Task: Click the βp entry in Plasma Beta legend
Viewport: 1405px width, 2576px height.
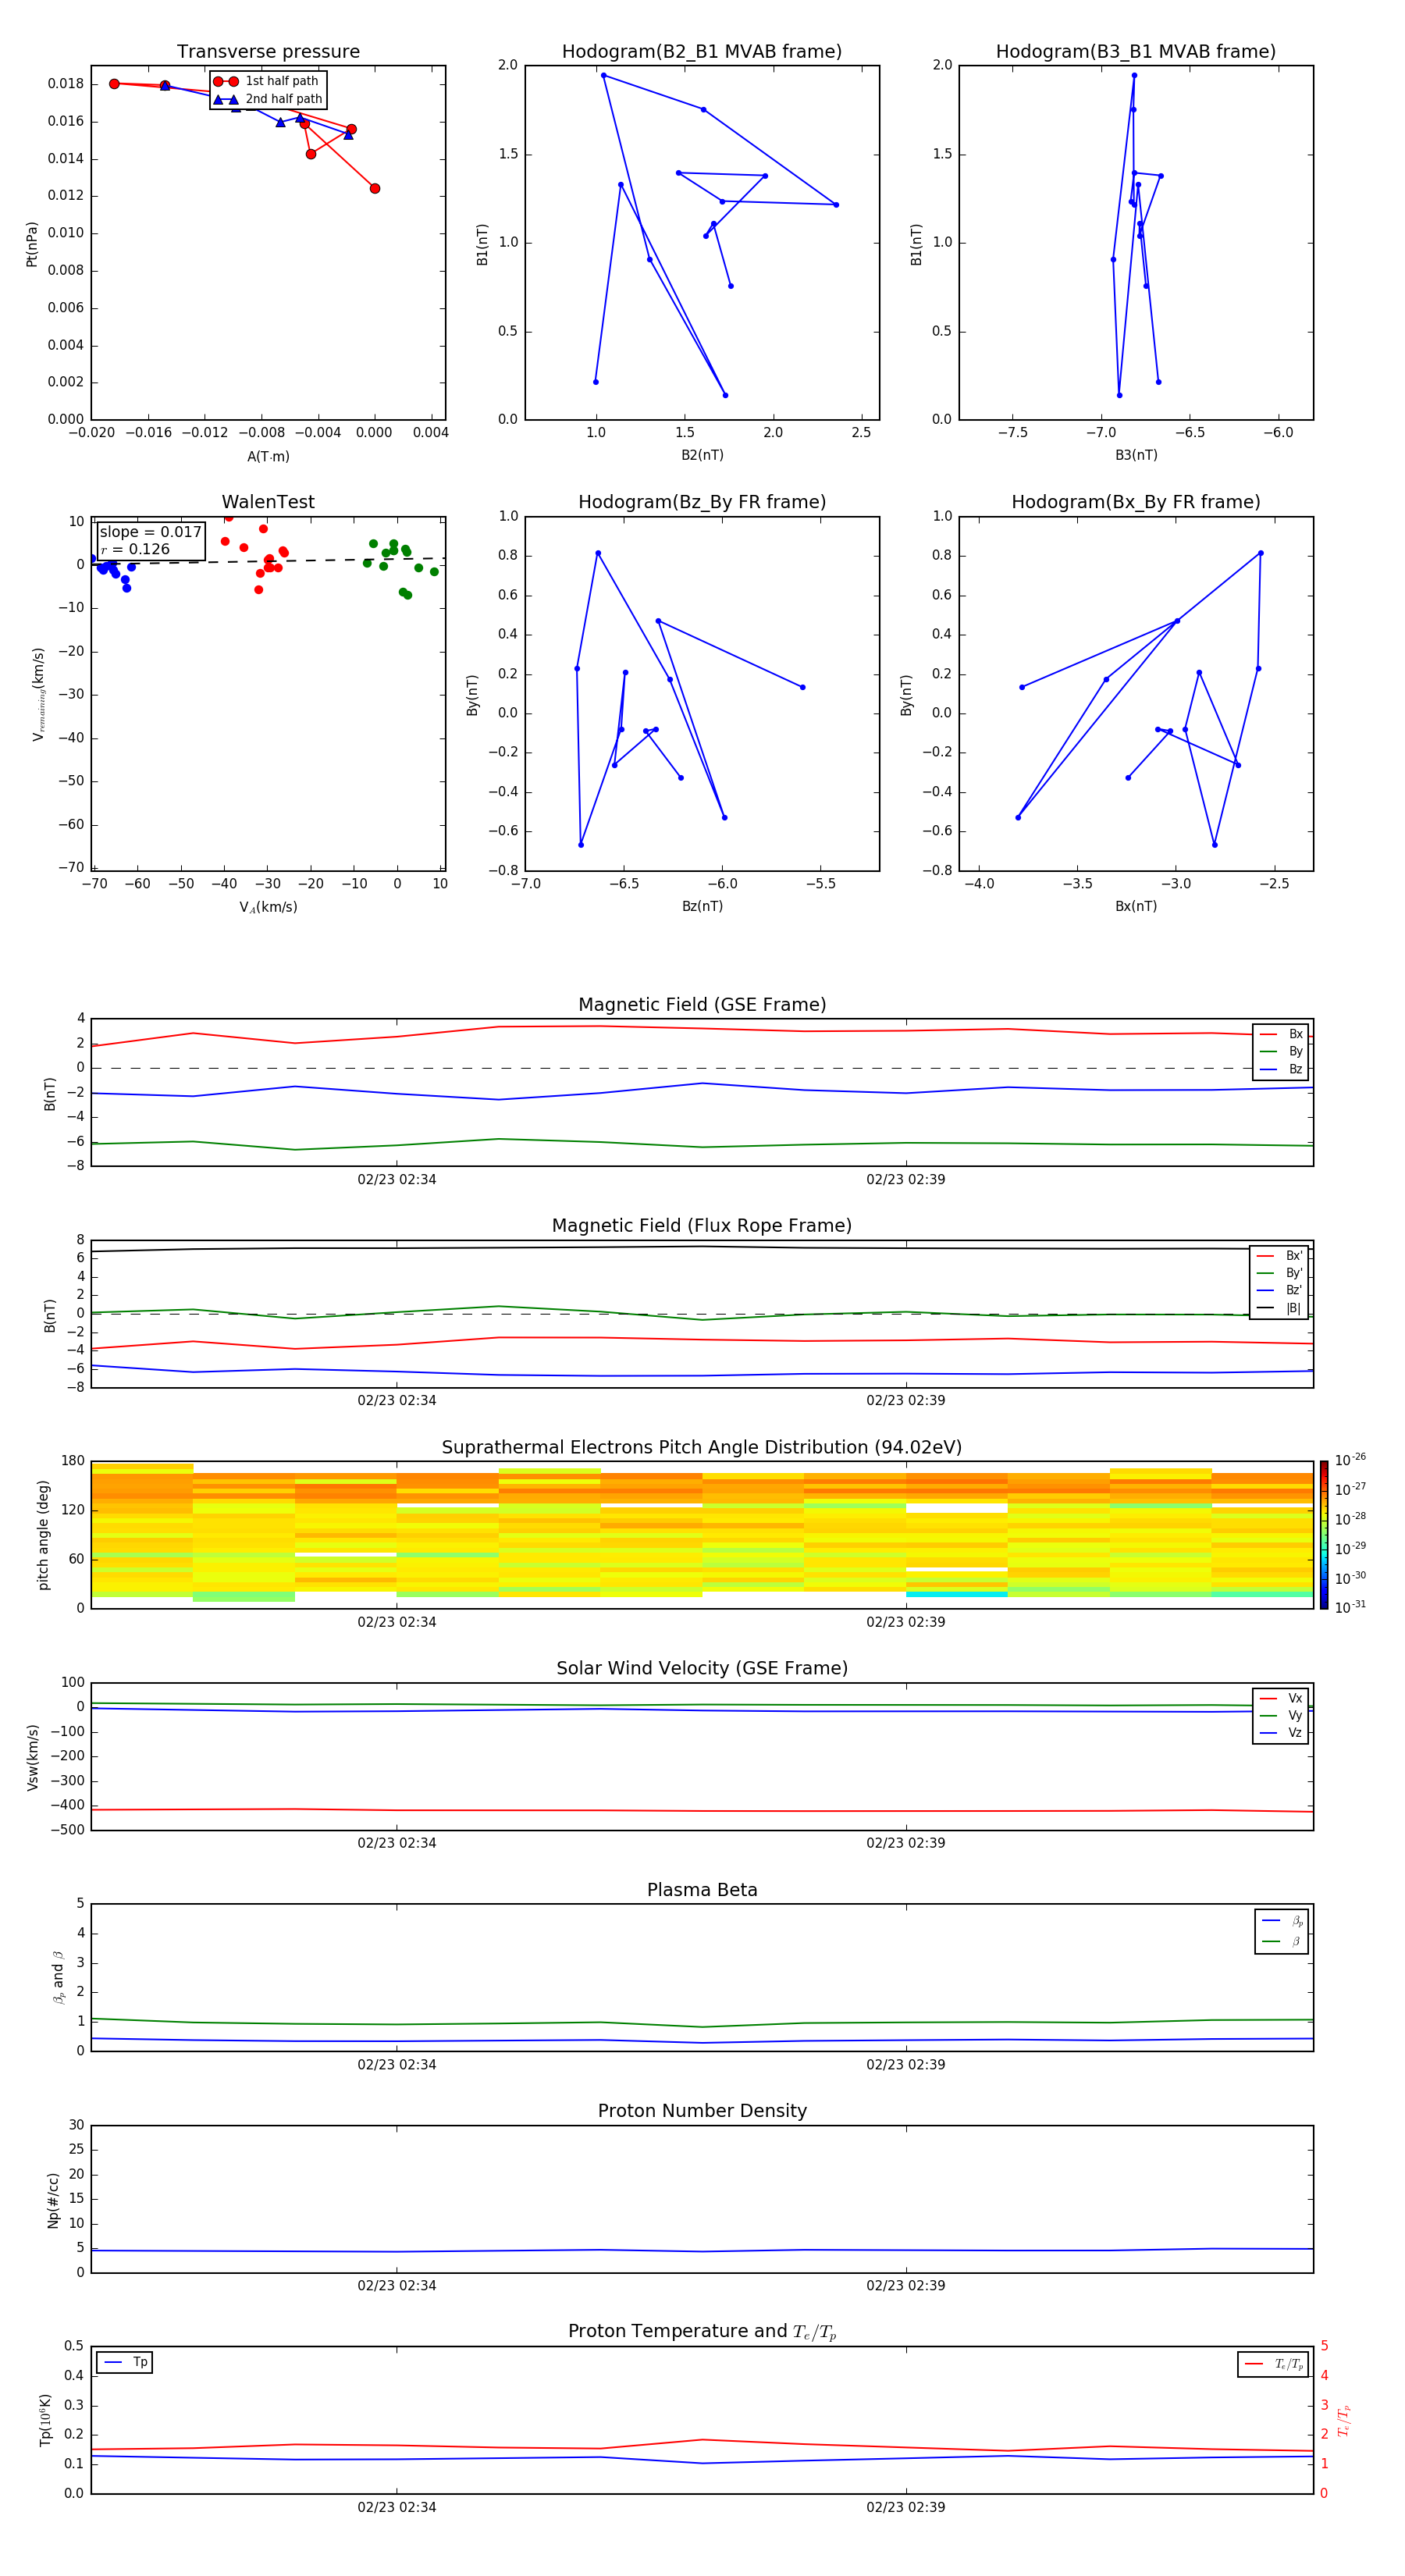Action: (x=1282, y=1921)
